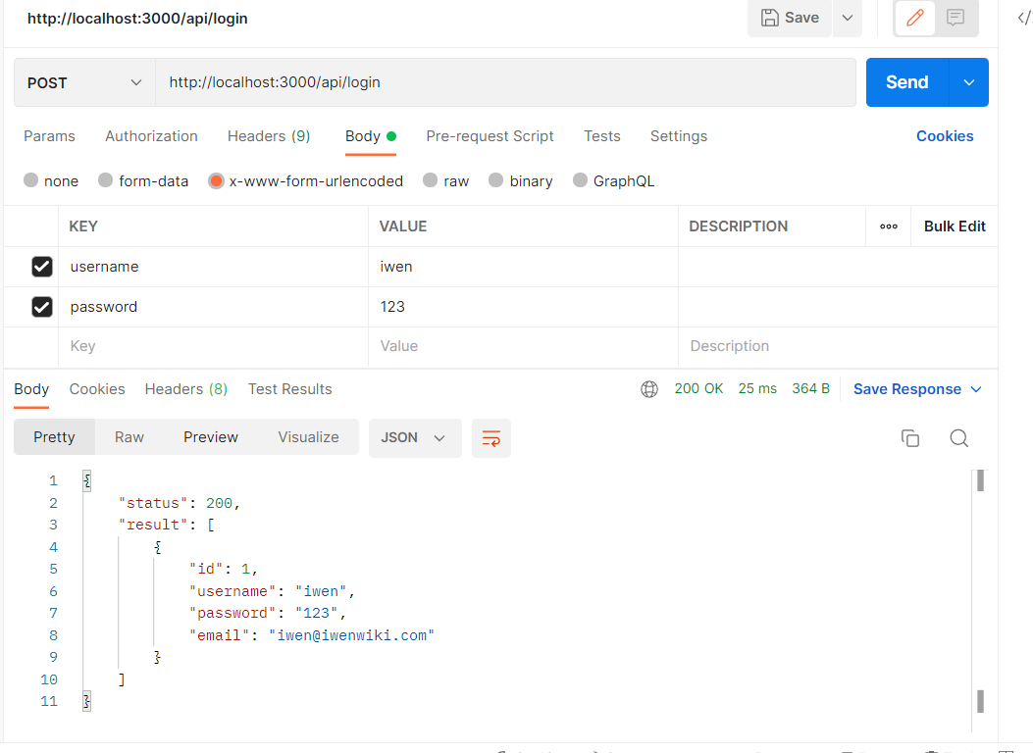
Task: Switch to Preview view
Action: coord(211,437)
